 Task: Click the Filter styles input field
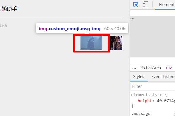(152, 86)
